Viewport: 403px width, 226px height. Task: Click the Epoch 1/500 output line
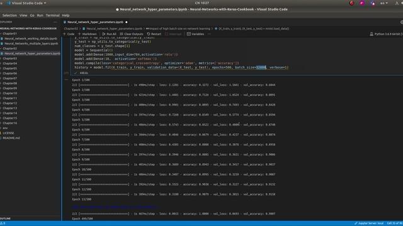click(x=81, y=80)
